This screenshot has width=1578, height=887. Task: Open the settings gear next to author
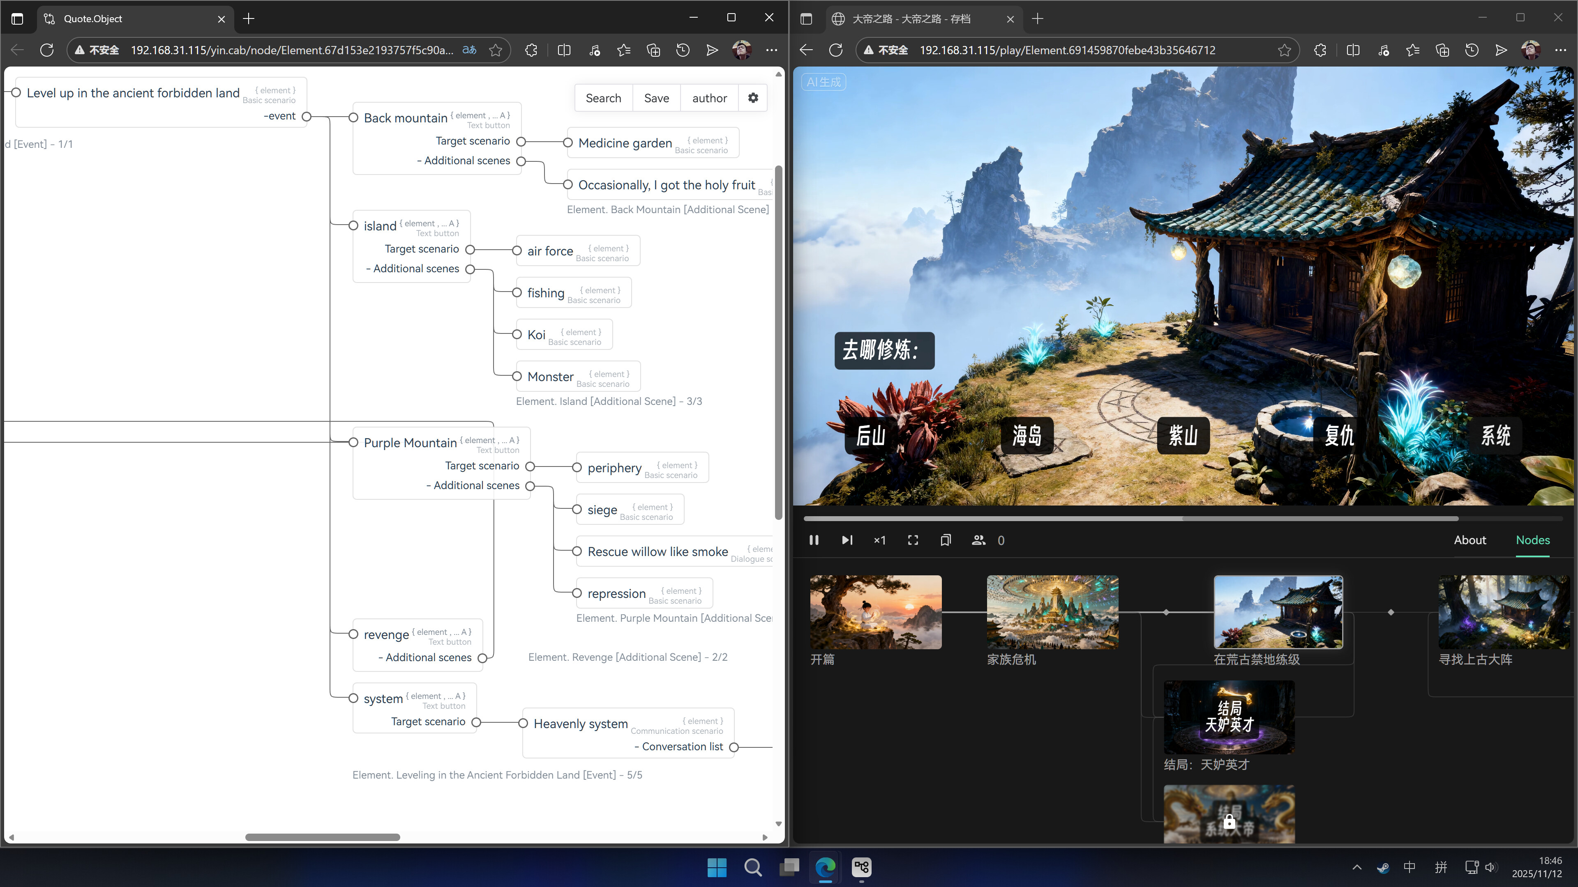tap(753, 97)
